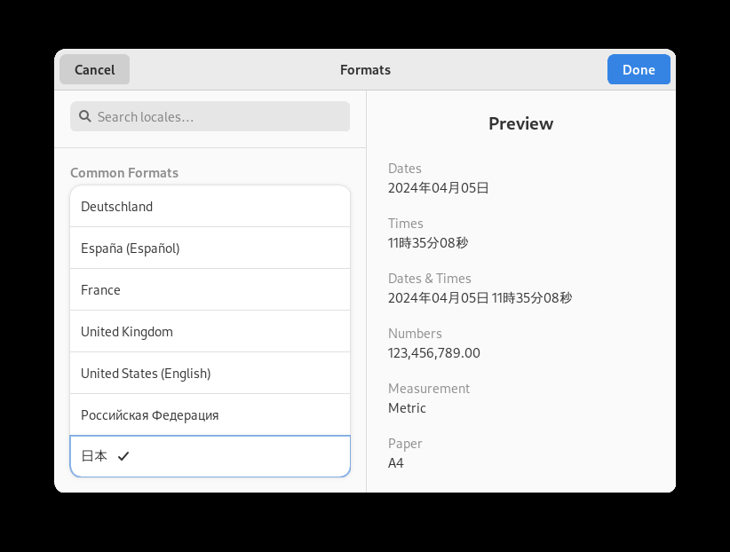730x552 pixels.
Task: Click the Dates preview value
Action: [438, 188]
